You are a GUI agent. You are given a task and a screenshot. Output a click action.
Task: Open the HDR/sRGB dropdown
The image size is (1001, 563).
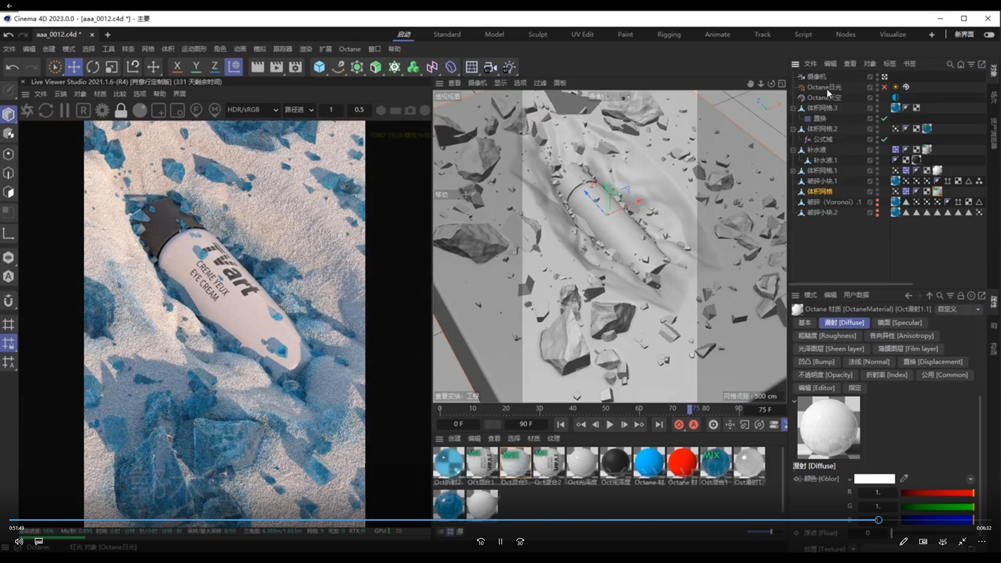pos(252,110)
